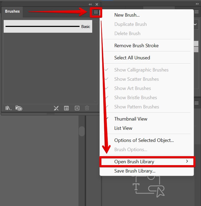Toggle Show Art Brushes option
This screenshot has width=201, height=206.
pyautogui.click(x=146, y=88)
